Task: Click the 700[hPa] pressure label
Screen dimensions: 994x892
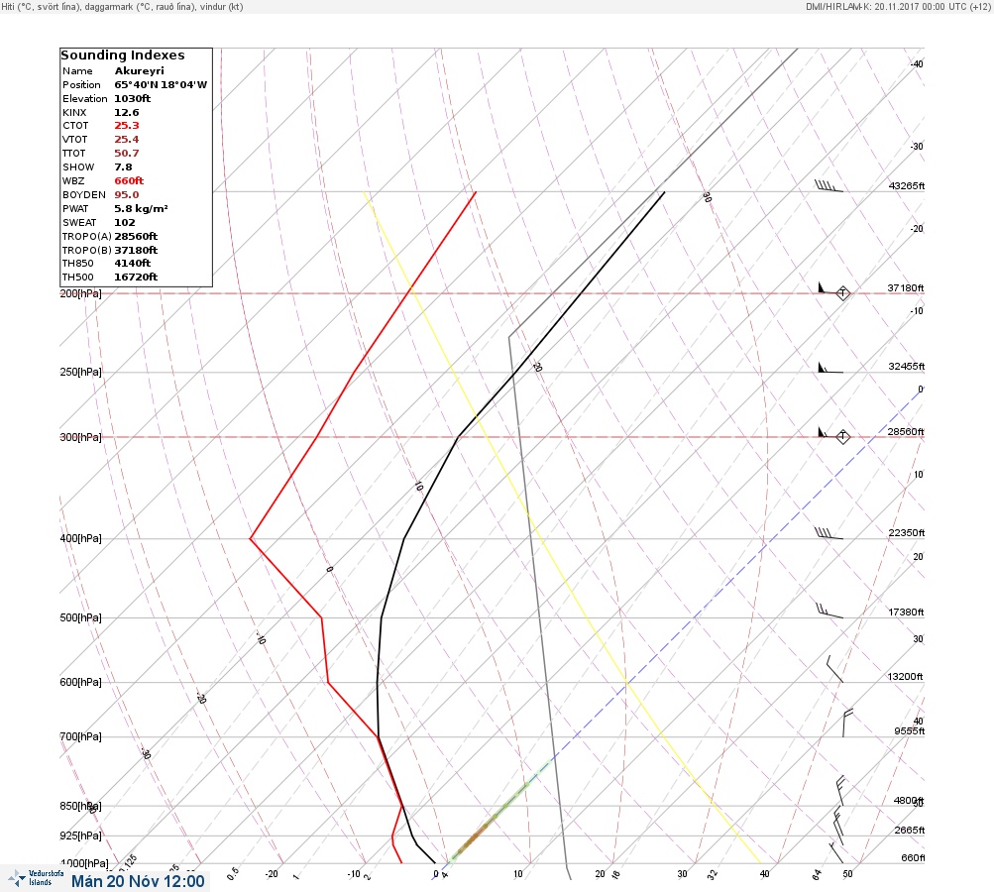Action: tap(80, 736)
